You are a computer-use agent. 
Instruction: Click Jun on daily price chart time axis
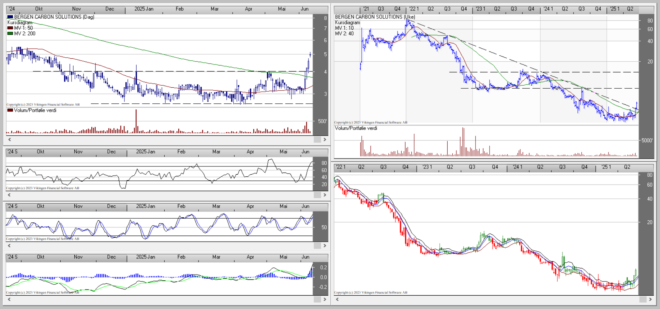coord(304,9)
